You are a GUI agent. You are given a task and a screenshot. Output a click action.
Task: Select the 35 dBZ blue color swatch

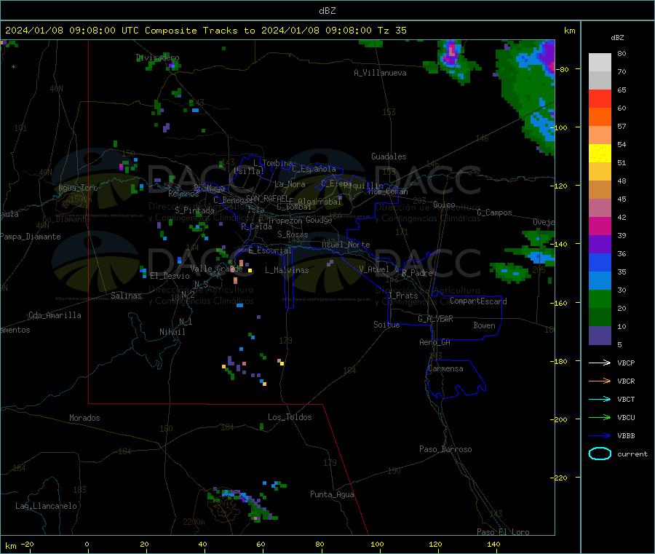600,262
